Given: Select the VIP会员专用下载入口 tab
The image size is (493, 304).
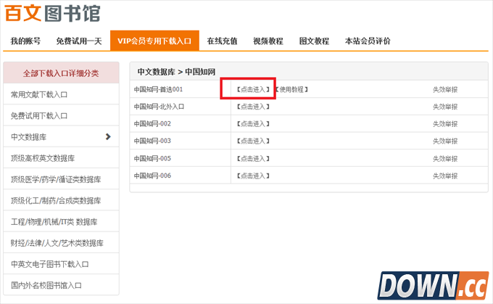Looking at the screenshot, I should pyautogui.click(x=154, y=41).
